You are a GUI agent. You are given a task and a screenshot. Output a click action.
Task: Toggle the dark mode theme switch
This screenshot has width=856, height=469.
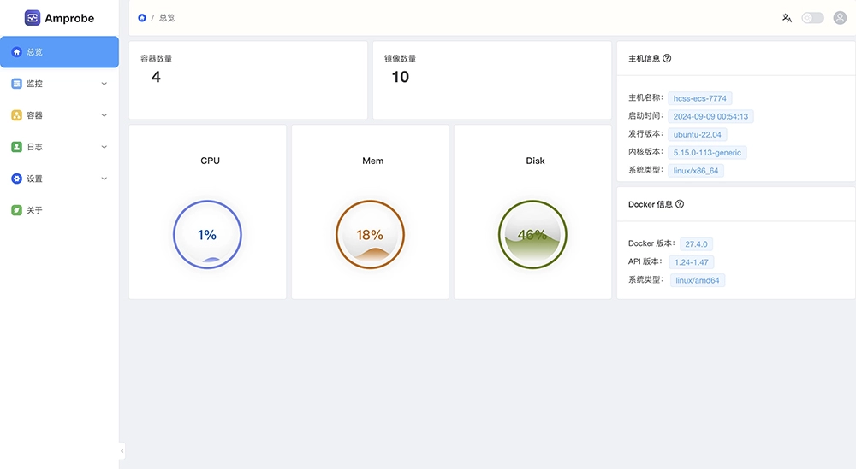(x=812, y=18)
